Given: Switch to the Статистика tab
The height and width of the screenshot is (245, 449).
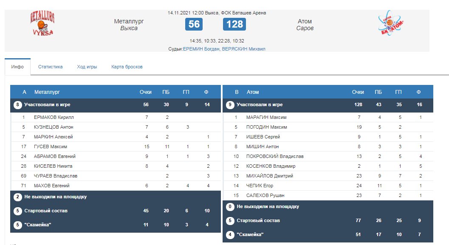Looking at the screenshot, I should 51,67.
